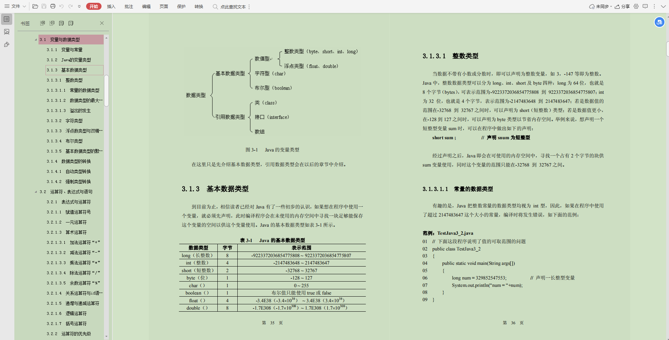The height and width of the screenshot is (340, 669).
Task: Open a file using the folder icon
Action: 35,6
